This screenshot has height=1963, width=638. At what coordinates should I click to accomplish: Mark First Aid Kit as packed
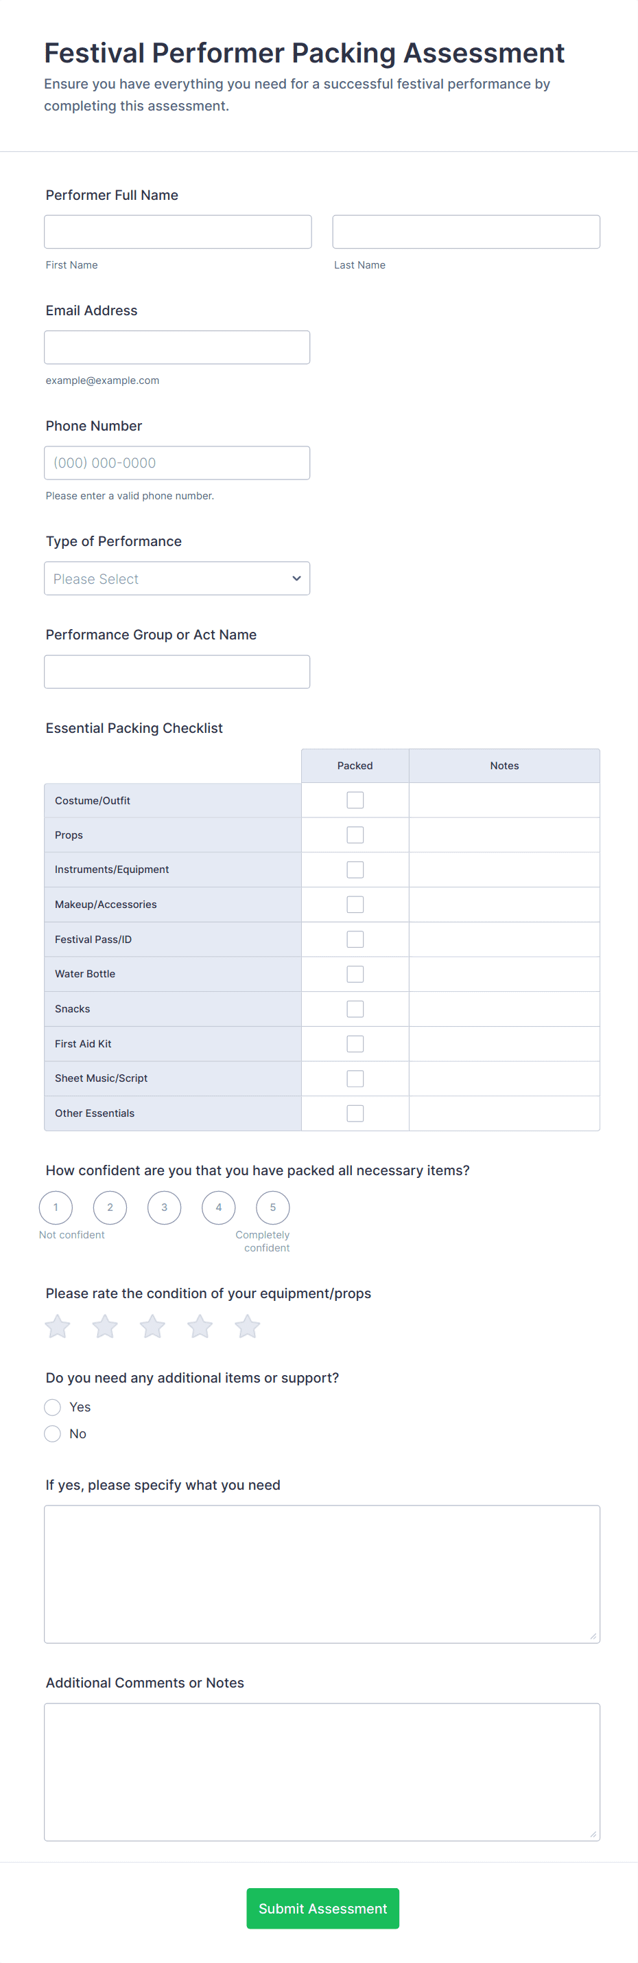coord(355,1044)
